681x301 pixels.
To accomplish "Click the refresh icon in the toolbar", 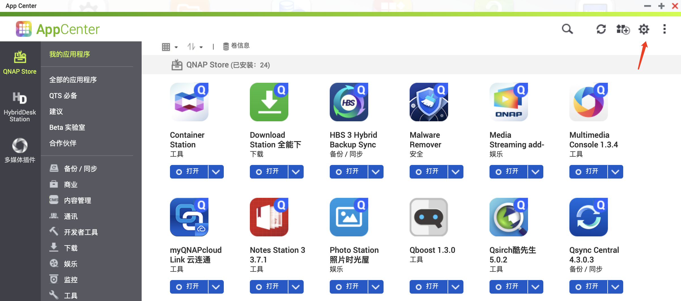I will pyautogui.click(x=601, y=29).
